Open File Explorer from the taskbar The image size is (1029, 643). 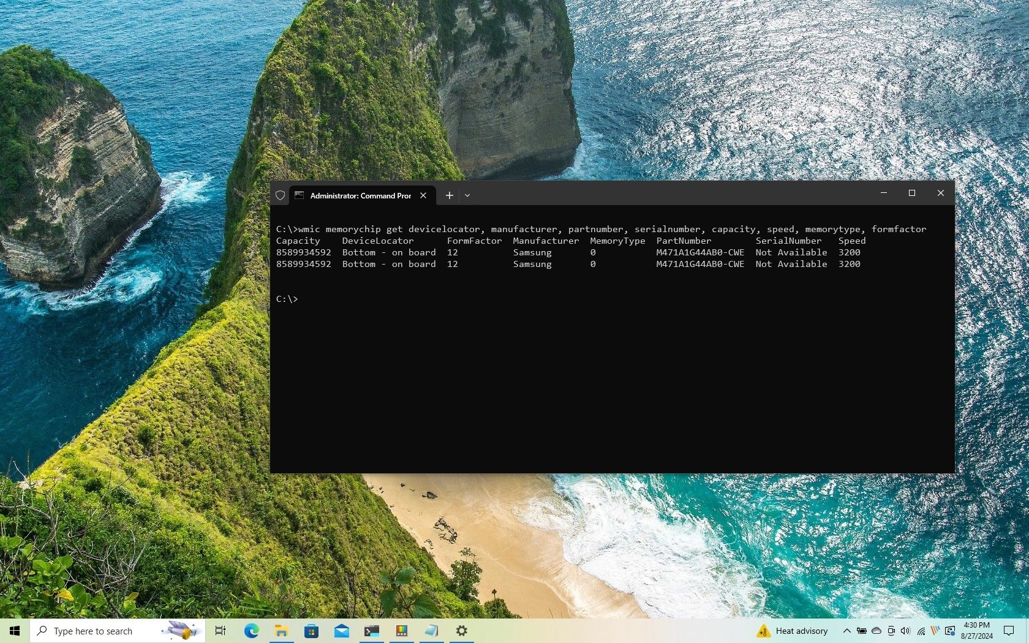[281, 631]
